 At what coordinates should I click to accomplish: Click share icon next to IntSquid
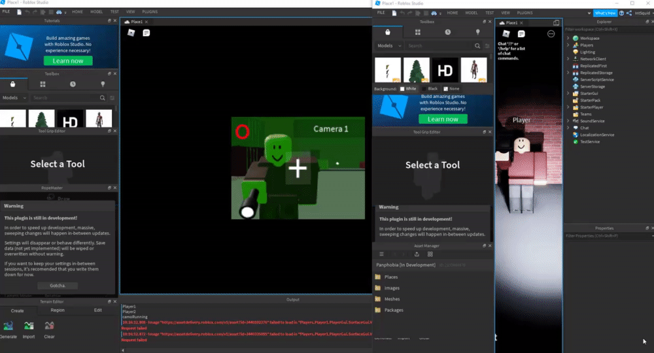[x=628, y=13]
